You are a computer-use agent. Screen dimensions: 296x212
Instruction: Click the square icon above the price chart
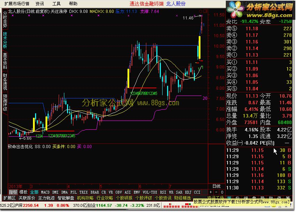click(205, 11)
